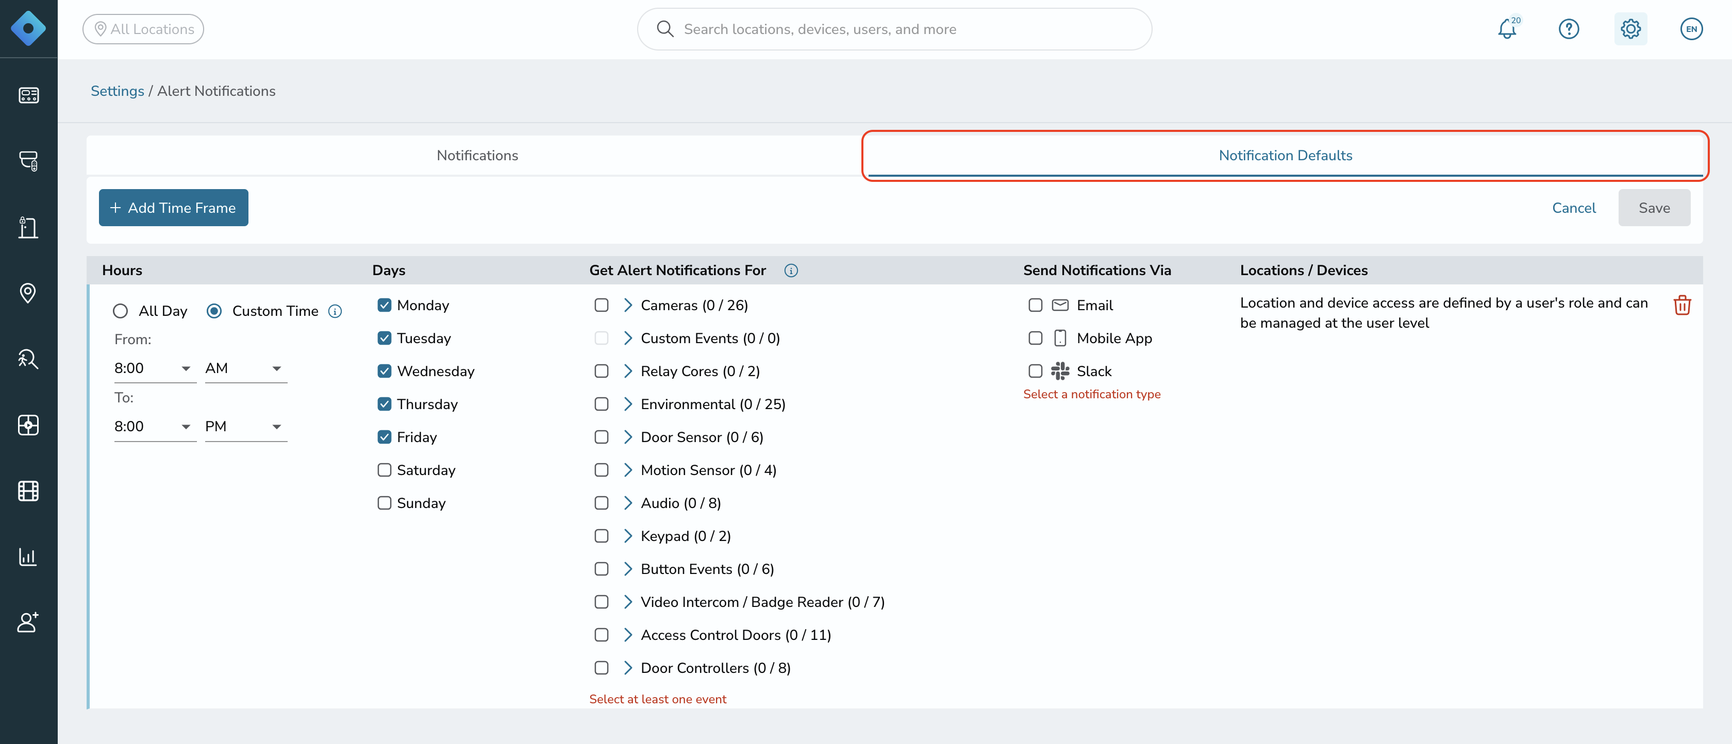The image size is (1732, 744).
Task: Click the blue diamond logo in the sidebar
Action: (28, 29)
